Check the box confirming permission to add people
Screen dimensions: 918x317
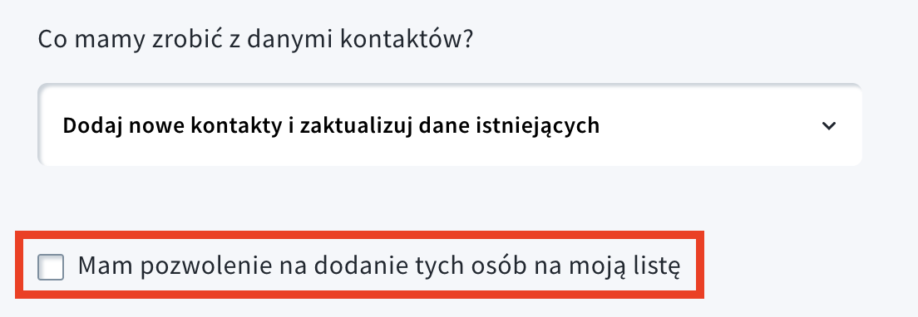click(x=51, y=267)
